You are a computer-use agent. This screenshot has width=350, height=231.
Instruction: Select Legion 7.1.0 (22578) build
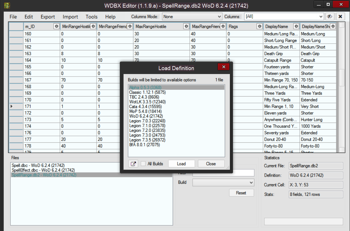(176, 125)
